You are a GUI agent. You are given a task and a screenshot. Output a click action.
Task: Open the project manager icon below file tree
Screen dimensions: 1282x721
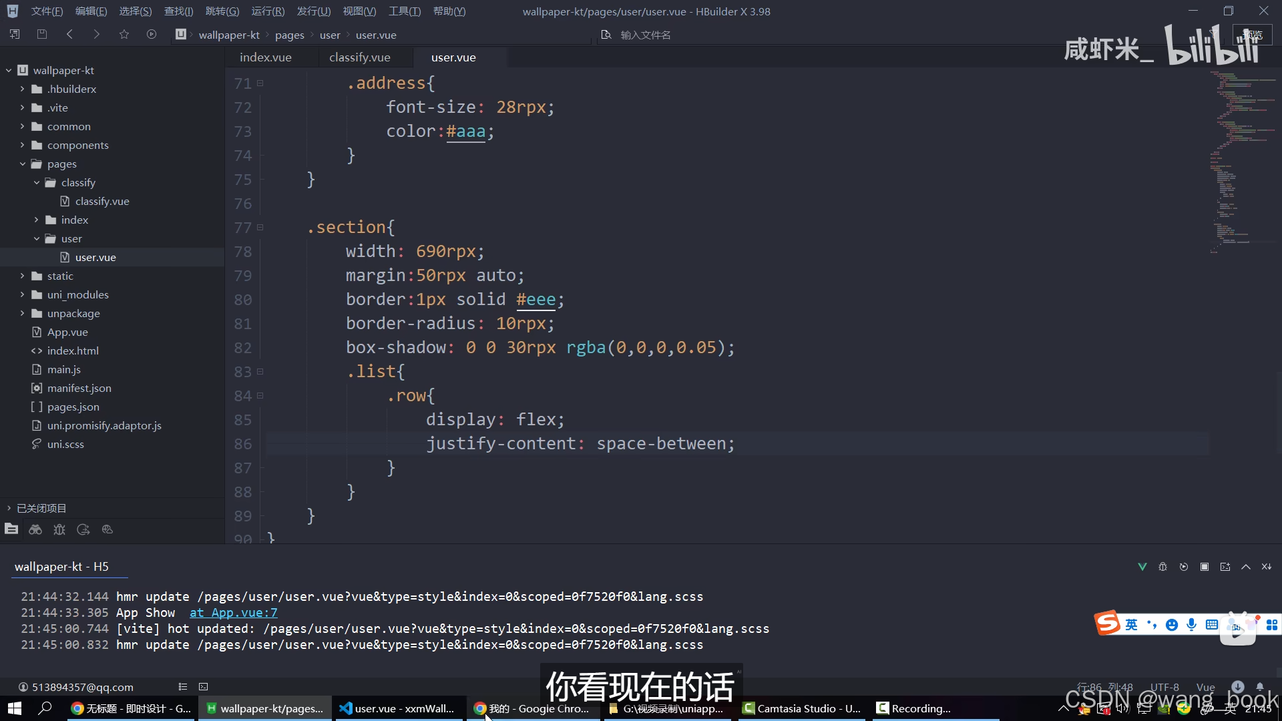pyautogui.click(x=11, y=529)
